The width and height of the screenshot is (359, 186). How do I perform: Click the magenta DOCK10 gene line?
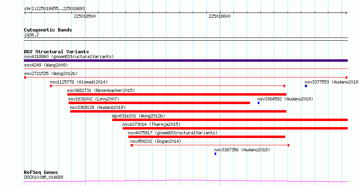pyautogui.click(x=186, y=181)
